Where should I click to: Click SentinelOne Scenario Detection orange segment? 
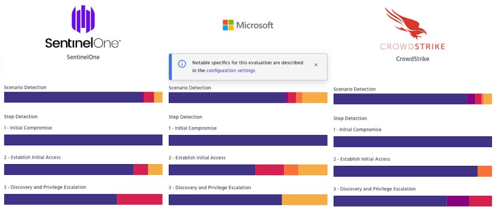point(158,97)
